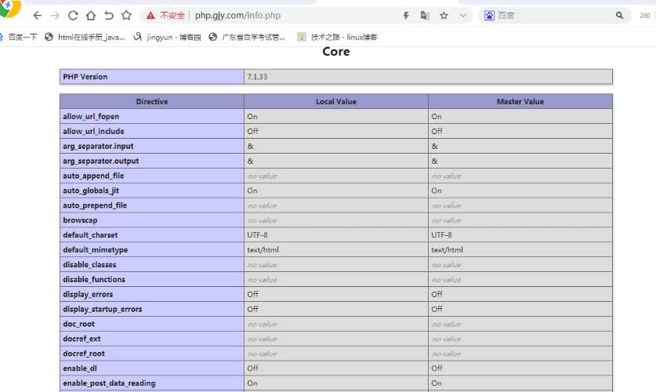This screenshot has width=656, height=392.
Task: Open the browser home page
Action: pos(91,16)
